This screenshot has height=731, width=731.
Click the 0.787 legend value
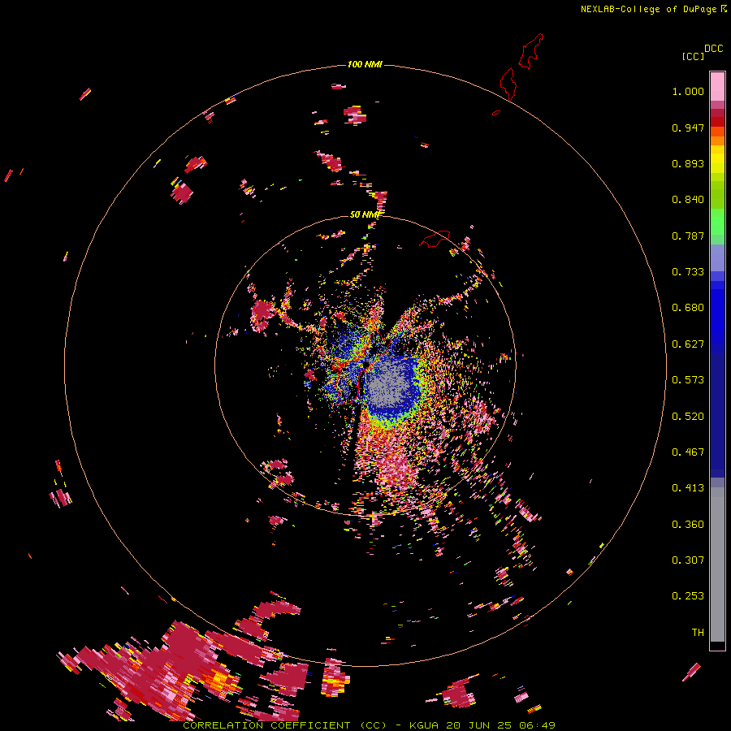click(x=688, y=236)
